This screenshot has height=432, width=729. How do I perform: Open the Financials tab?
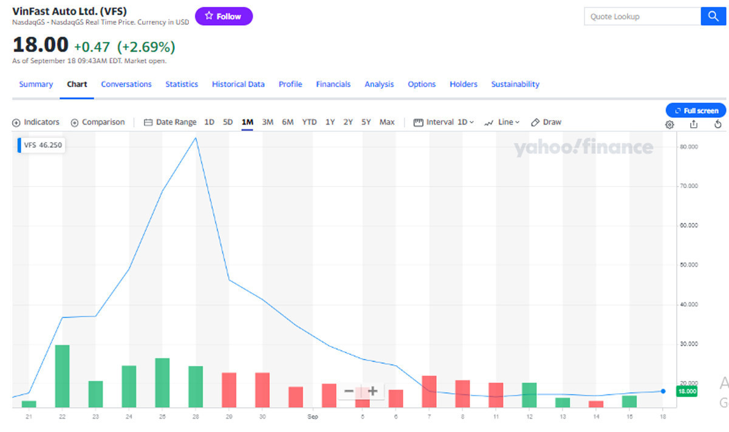click(x=333, y=84)
